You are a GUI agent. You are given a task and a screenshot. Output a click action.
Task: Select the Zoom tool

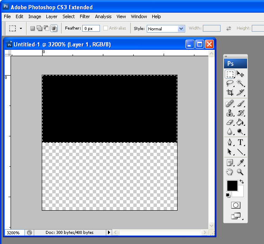240,172
